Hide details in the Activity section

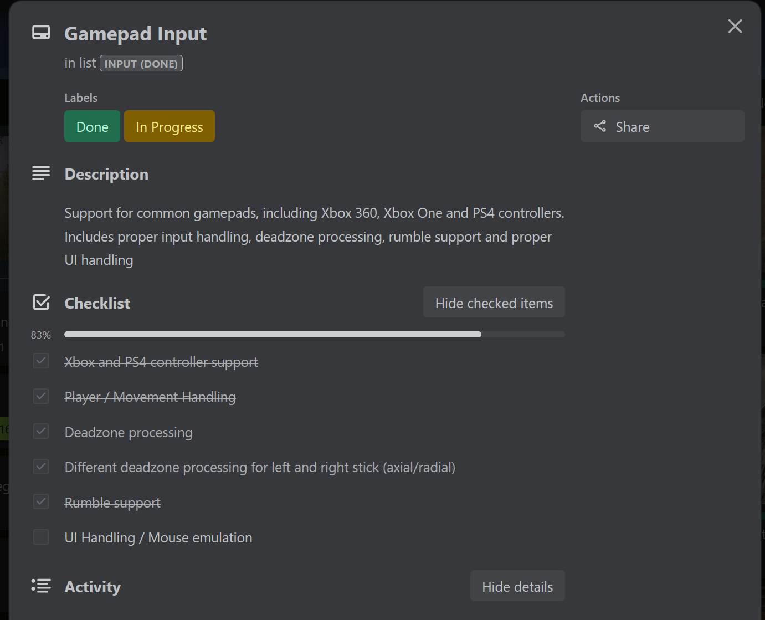pyautogui.click(x=517, y=586)
